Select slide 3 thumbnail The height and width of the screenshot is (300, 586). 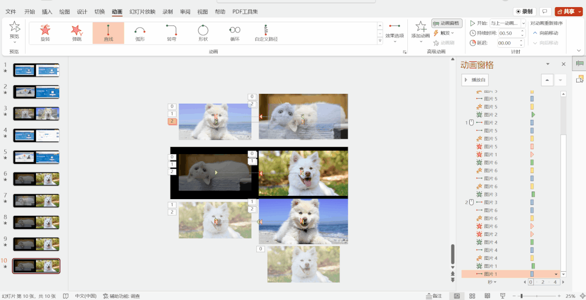pyautogui.click(x=36, y=113)
